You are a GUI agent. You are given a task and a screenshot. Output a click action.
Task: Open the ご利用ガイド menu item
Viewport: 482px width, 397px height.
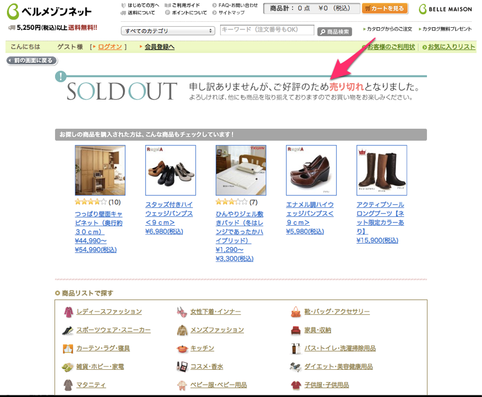tap(185, 5)
